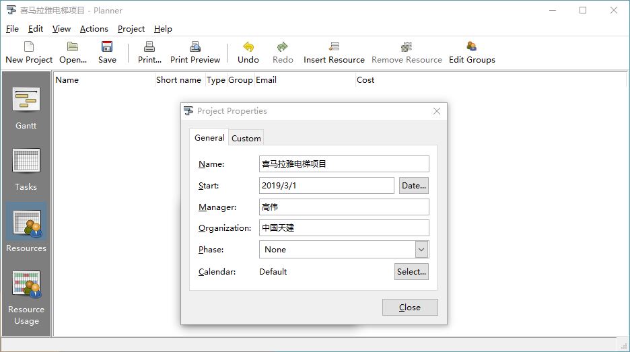Viewport: 630px width, 352px height.
Task: Click the Short name column header
Action: tap(180, 80)
